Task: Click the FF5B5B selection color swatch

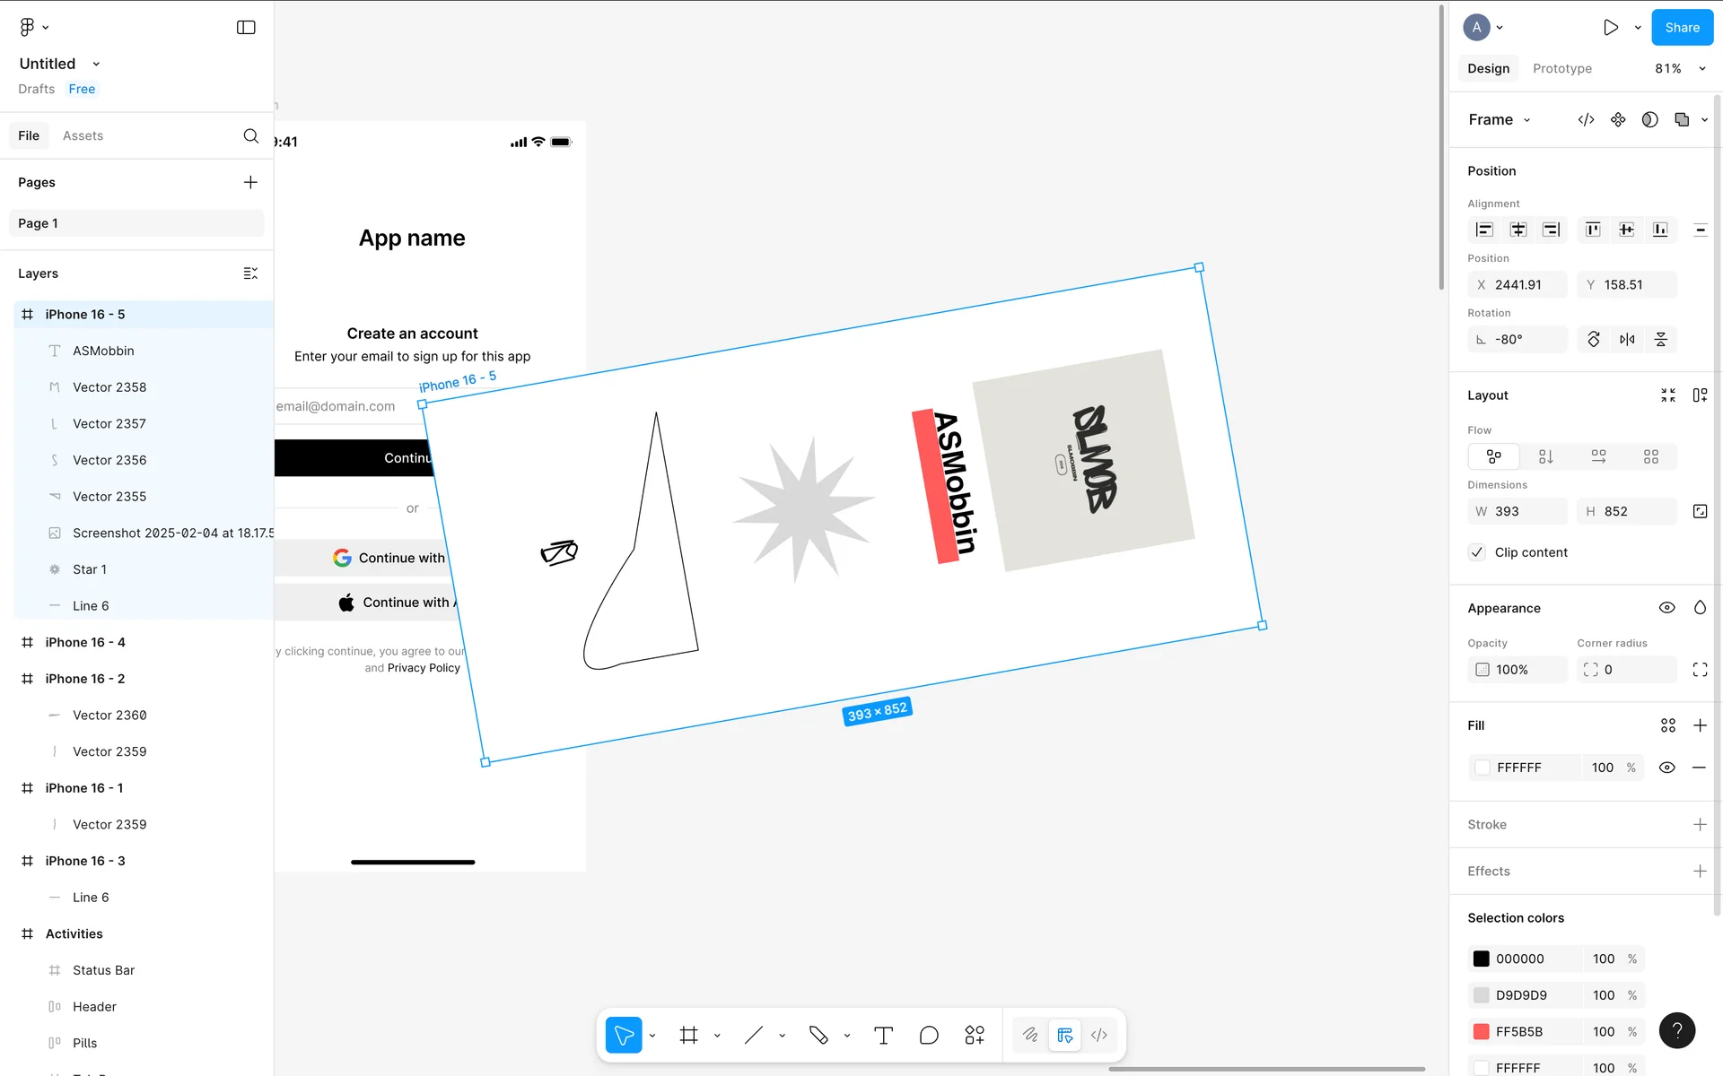Action: (x=1482, y=1031)
